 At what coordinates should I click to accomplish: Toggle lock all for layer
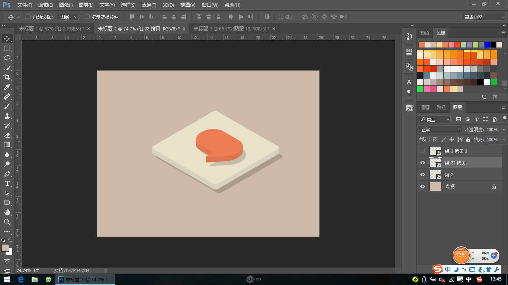tap(468, 140)
